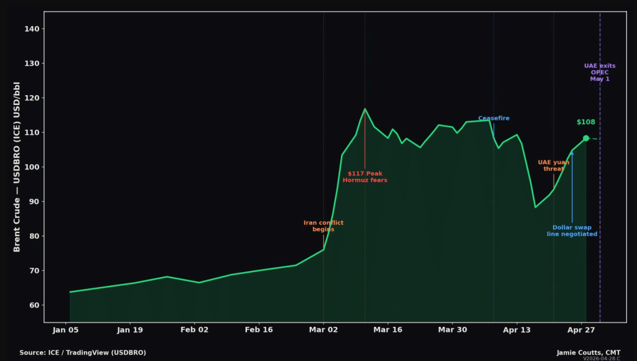Select the UAE yuan threat annotation
The image size is (637, 361).
(x=554, y=165)
